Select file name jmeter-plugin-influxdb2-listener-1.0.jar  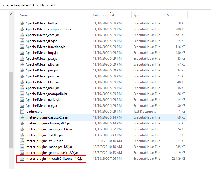point(55,159)
